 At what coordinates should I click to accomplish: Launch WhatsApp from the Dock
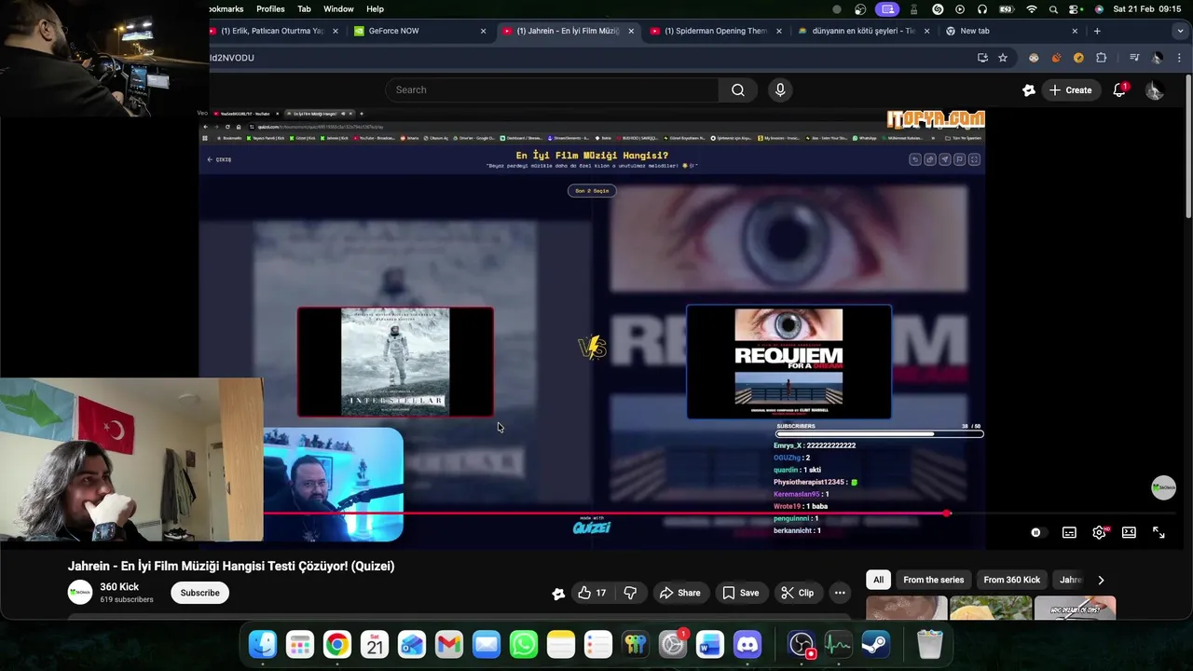pos(524,644)
